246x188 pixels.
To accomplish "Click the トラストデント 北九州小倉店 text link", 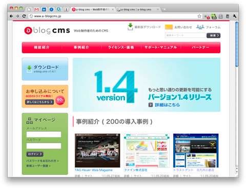I will coord(194,170).
